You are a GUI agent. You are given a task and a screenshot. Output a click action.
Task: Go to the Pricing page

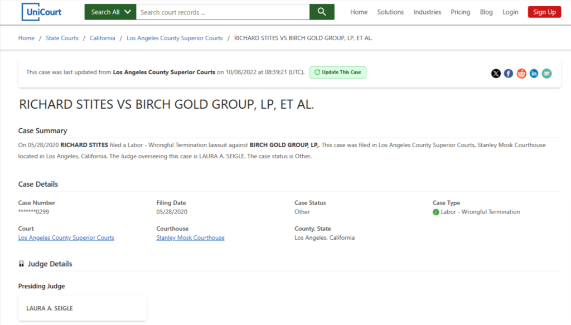[460, 12]
